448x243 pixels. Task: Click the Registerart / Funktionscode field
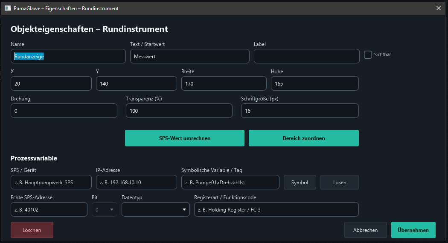point(276,210)
